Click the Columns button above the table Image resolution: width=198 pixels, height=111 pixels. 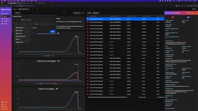tap(96, 13)
